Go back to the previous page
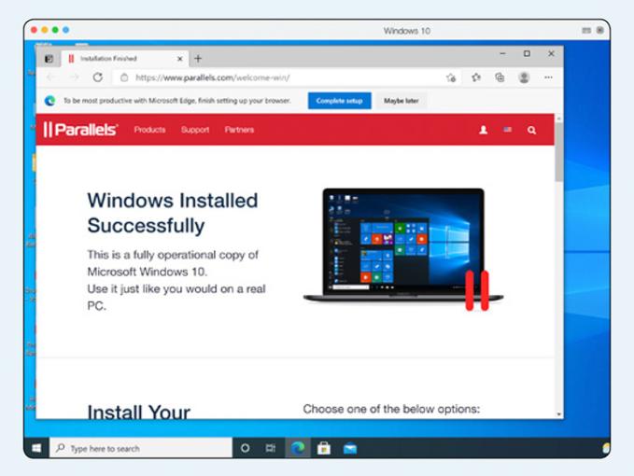The width and height of the screenshot is (634, 476). (51, 77)
